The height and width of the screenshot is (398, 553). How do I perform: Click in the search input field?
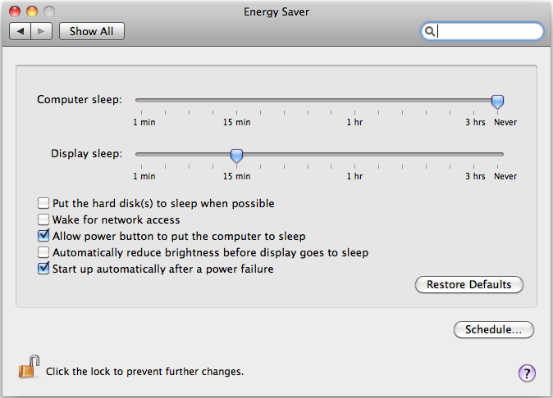488,31
